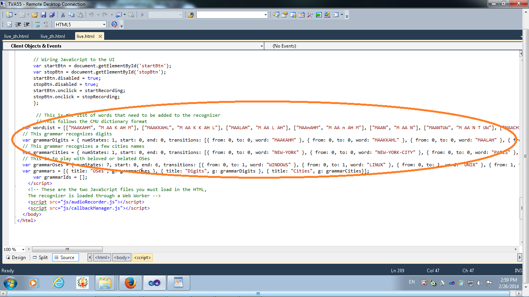Open the Command Window icon
The width and height of the screenshot is (529, 297).
pyautogui.click(x=336, y=15)
